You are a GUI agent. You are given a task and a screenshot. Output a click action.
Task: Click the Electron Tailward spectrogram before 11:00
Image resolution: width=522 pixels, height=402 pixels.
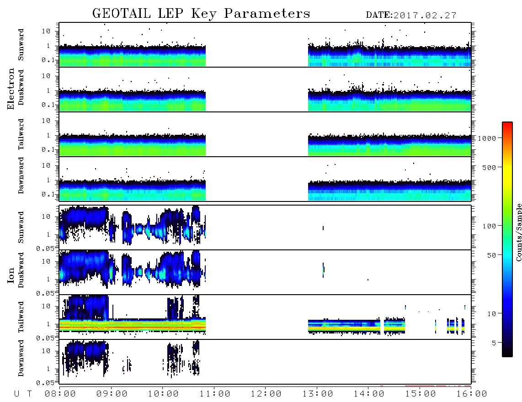pyautogui.click(x=133, y=145)
